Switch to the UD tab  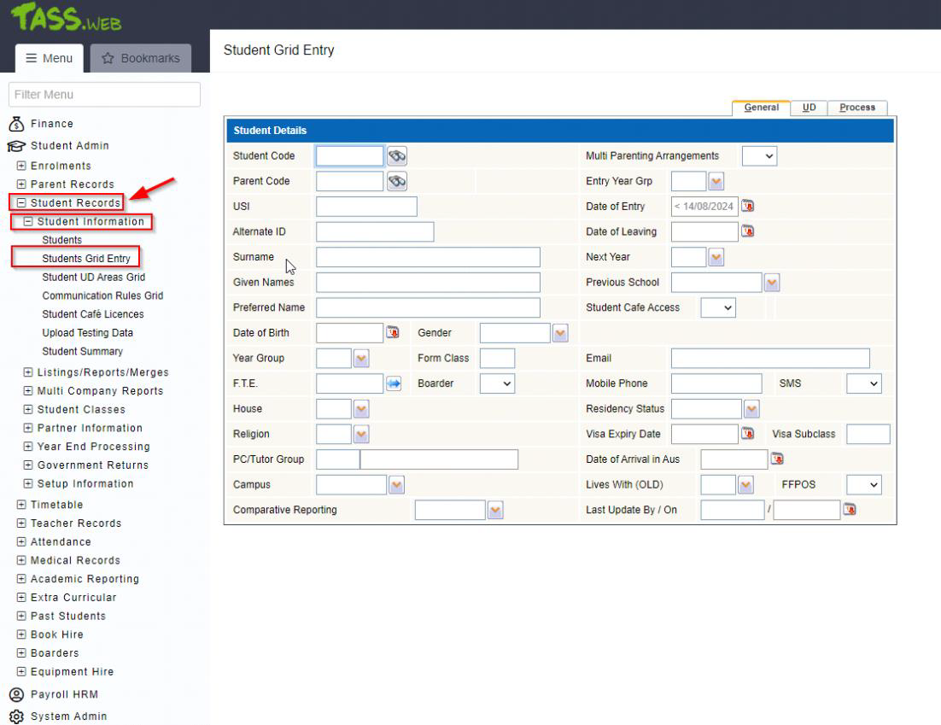[x=808, y=108]
